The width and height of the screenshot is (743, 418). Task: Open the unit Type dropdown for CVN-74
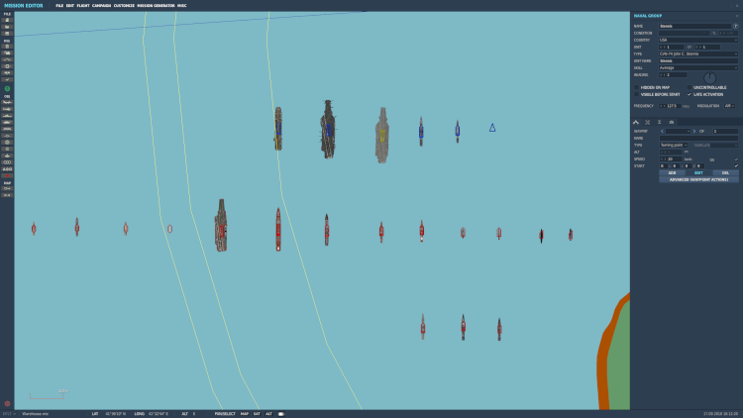(698, 53)
